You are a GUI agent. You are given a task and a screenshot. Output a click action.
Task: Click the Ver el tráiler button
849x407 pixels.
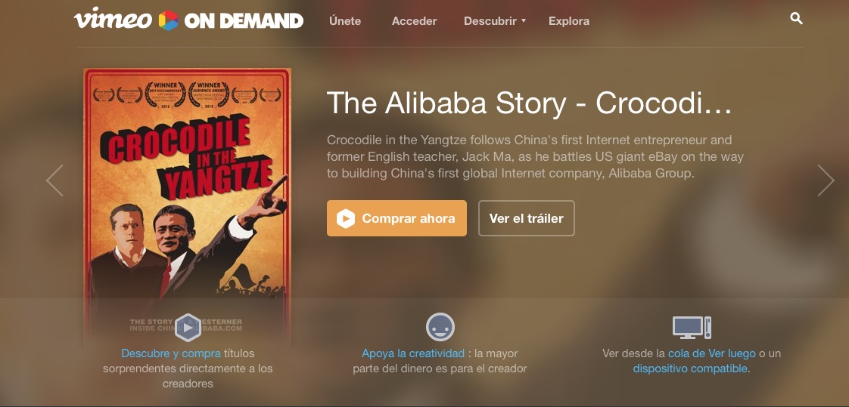point(527,218)
